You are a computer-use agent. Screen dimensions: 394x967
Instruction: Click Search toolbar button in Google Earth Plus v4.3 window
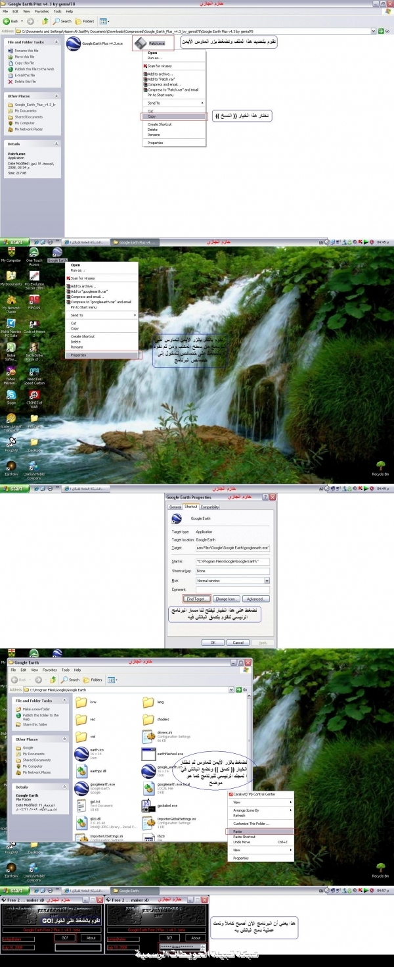click(64, 21)
